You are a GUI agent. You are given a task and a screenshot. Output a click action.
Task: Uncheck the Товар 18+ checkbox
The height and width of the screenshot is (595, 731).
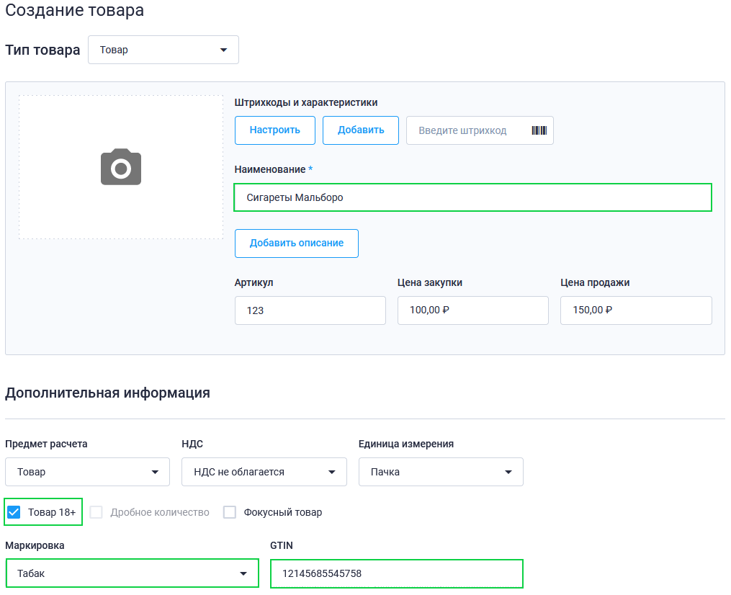pyautogui.click(x=14, y=512)
